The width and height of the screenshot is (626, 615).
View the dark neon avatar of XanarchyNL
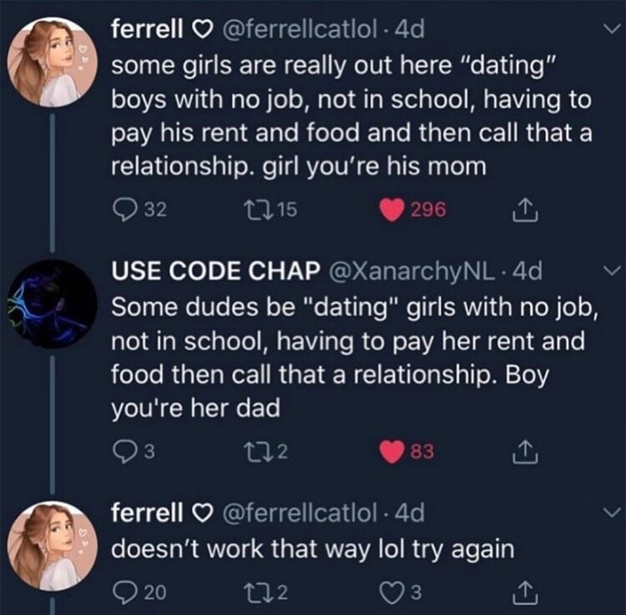point(52,303)
